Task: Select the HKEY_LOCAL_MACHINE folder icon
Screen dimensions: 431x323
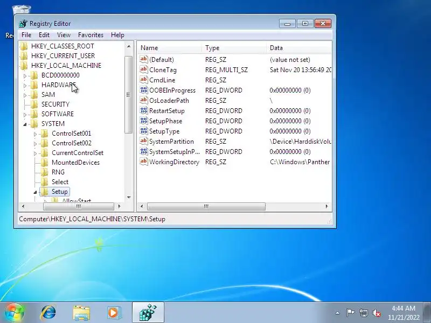Action: click(24, 65)
